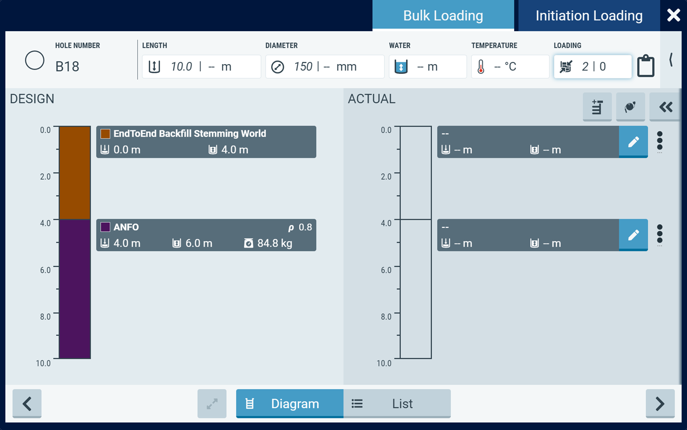Click the first actual deck card
The width and height of the screenshot is (687, 430).
pyautogui.click(x=528, y=142)
